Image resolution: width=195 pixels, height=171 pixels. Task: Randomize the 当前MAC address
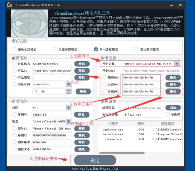173,85
